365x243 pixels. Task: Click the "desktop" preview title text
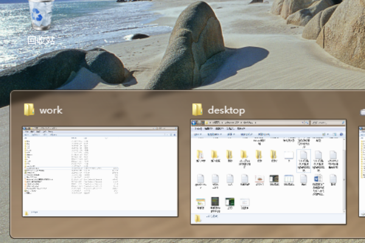click(226, 111)
